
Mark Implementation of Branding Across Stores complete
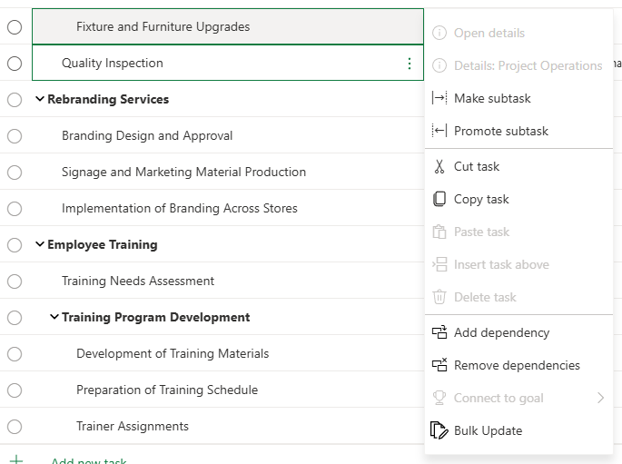tap(15, 209)
